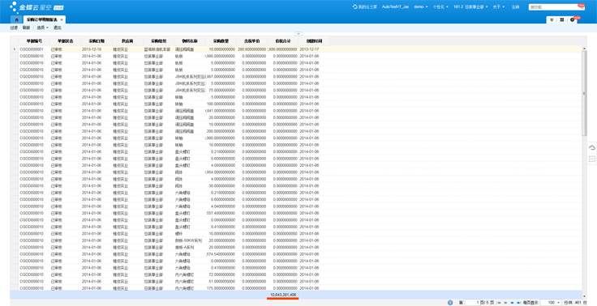Image resolution: width=597 pixels, height=306 pixels.
Task: Click the AutoTestV7_Jac data center label
Action: (x=396, y=6)
